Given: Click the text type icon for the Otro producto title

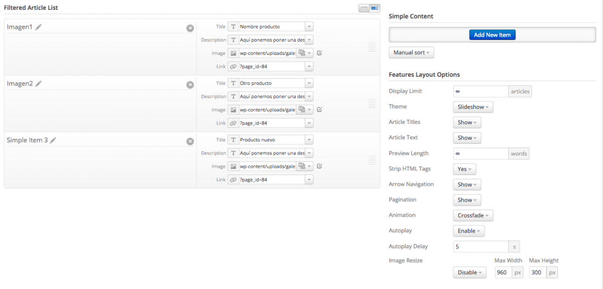Looking at the screenshot, I should [x=233, y=83].
